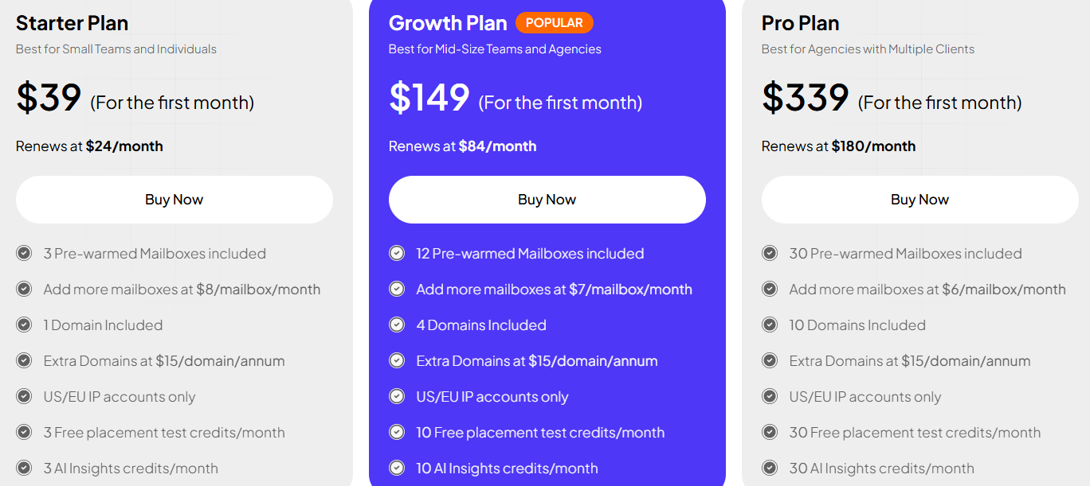Click checkmark icon beside 30 Pre-warmed Mailboxes
Viewport: 1090px width, 486px height.
click(770, 253)
